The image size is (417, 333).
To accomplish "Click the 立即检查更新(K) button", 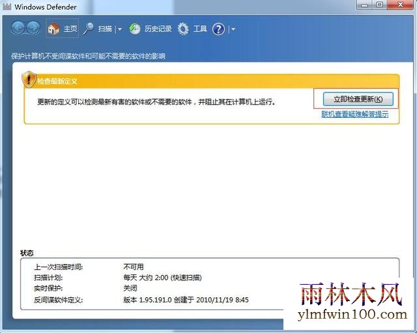I will 358,99.
